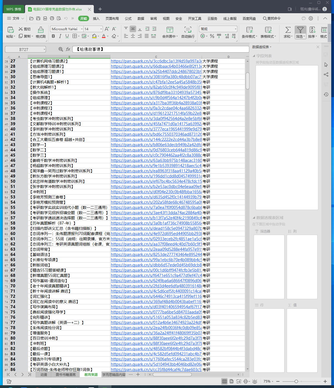Switch to the 动漫 sheet tab
The height and width of the screenshot is (388, 334).
click(44, 375)
